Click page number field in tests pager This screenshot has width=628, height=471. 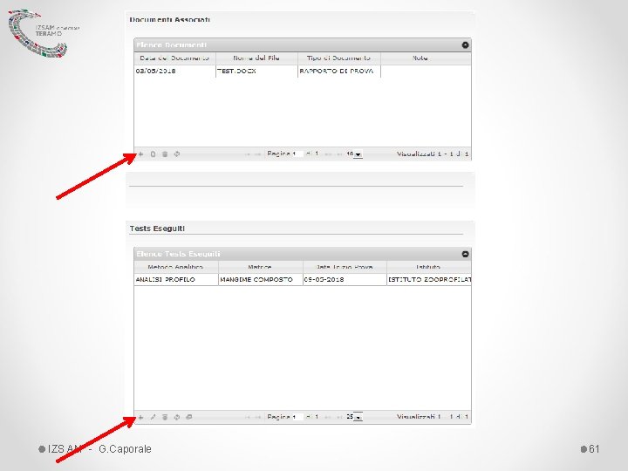tap(297, 417)
